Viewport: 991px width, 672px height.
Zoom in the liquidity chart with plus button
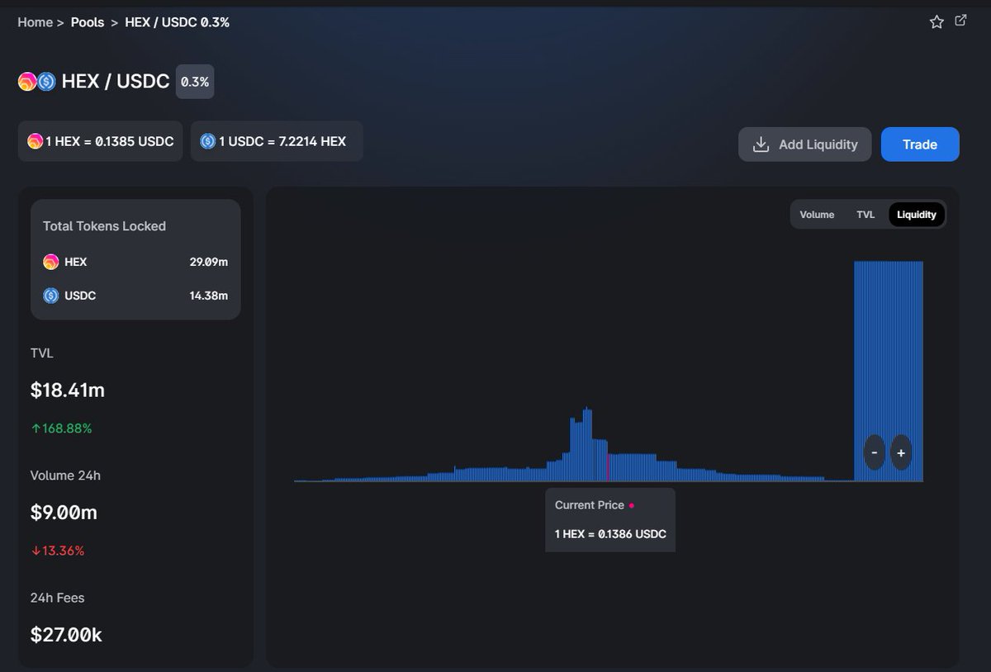coord(901,452)
